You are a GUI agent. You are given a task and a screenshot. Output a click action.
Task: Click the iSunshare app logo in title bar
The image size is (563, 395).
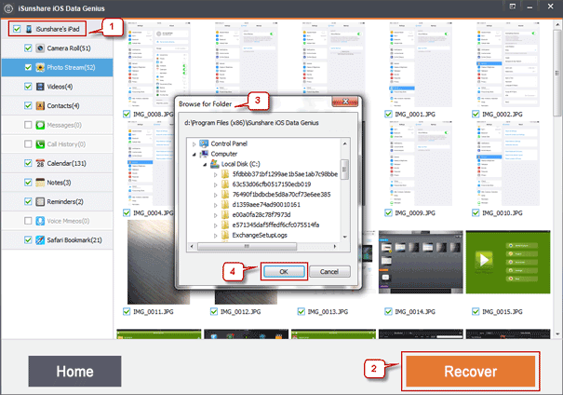coord(7,8)
